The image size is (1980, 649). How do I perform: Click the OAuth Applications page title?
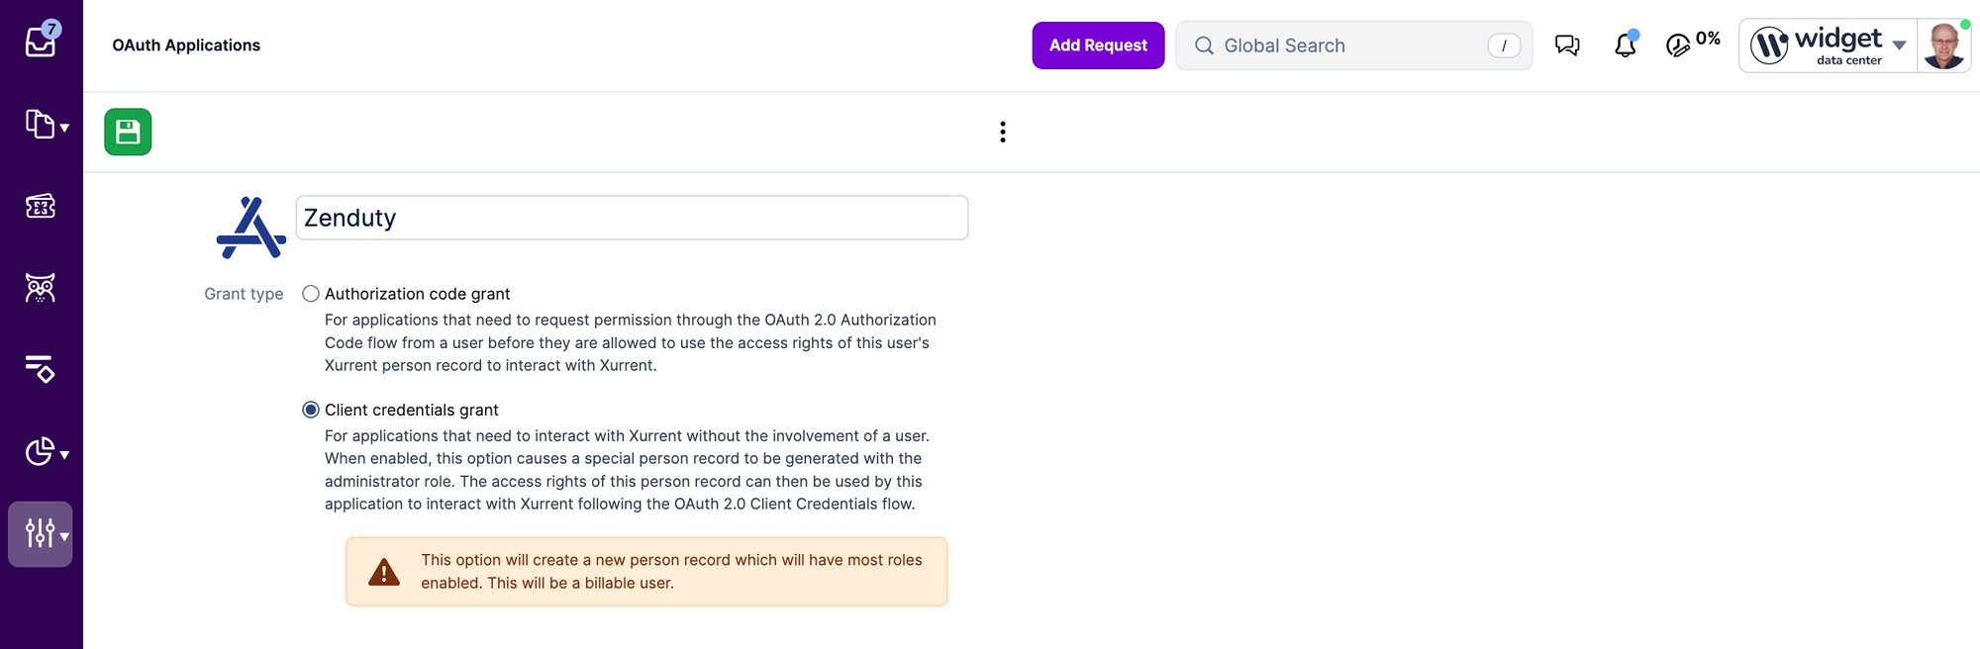click(186, 46)
